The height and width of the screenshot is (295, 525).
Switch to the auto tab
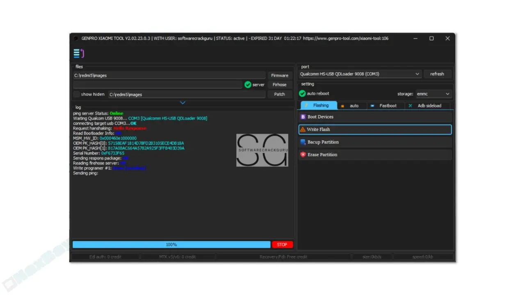pos(351,106)
